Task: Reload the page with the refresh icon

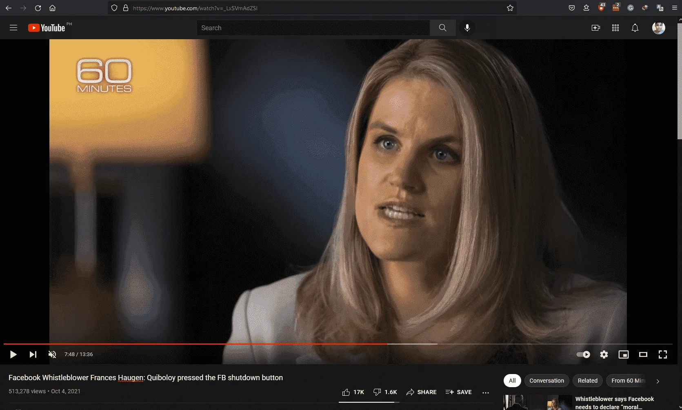Action: click(38, 8)
